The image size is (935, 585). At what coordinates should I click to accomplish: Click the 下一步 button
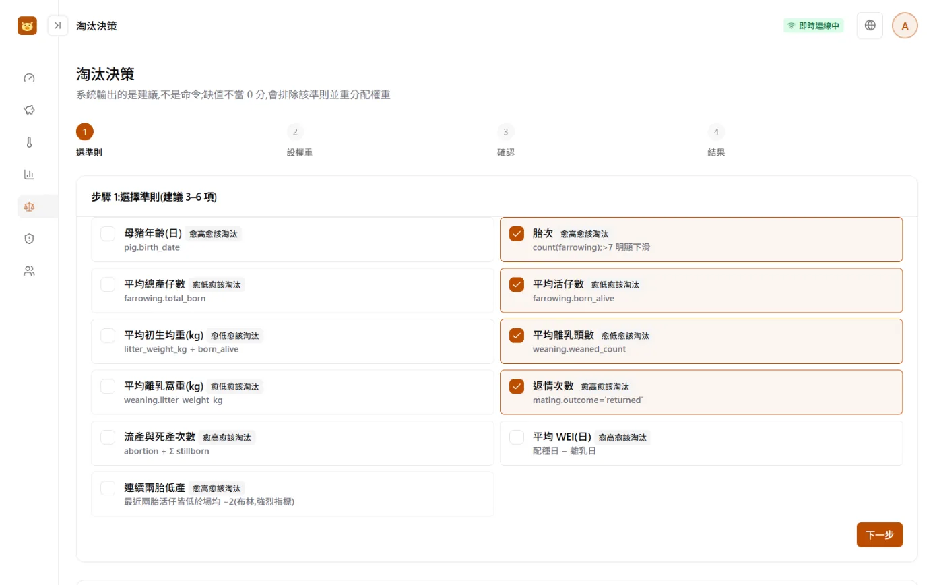(880, 535)
